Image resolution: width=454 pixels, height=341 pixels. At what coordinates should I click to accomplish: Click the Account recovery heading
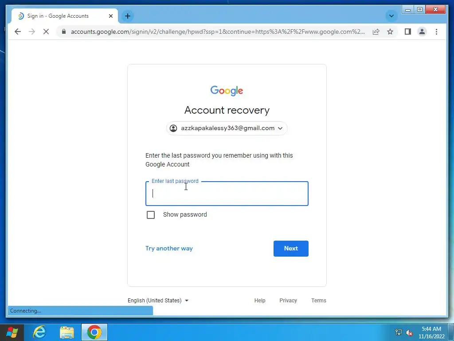click(x=227, y=110)
